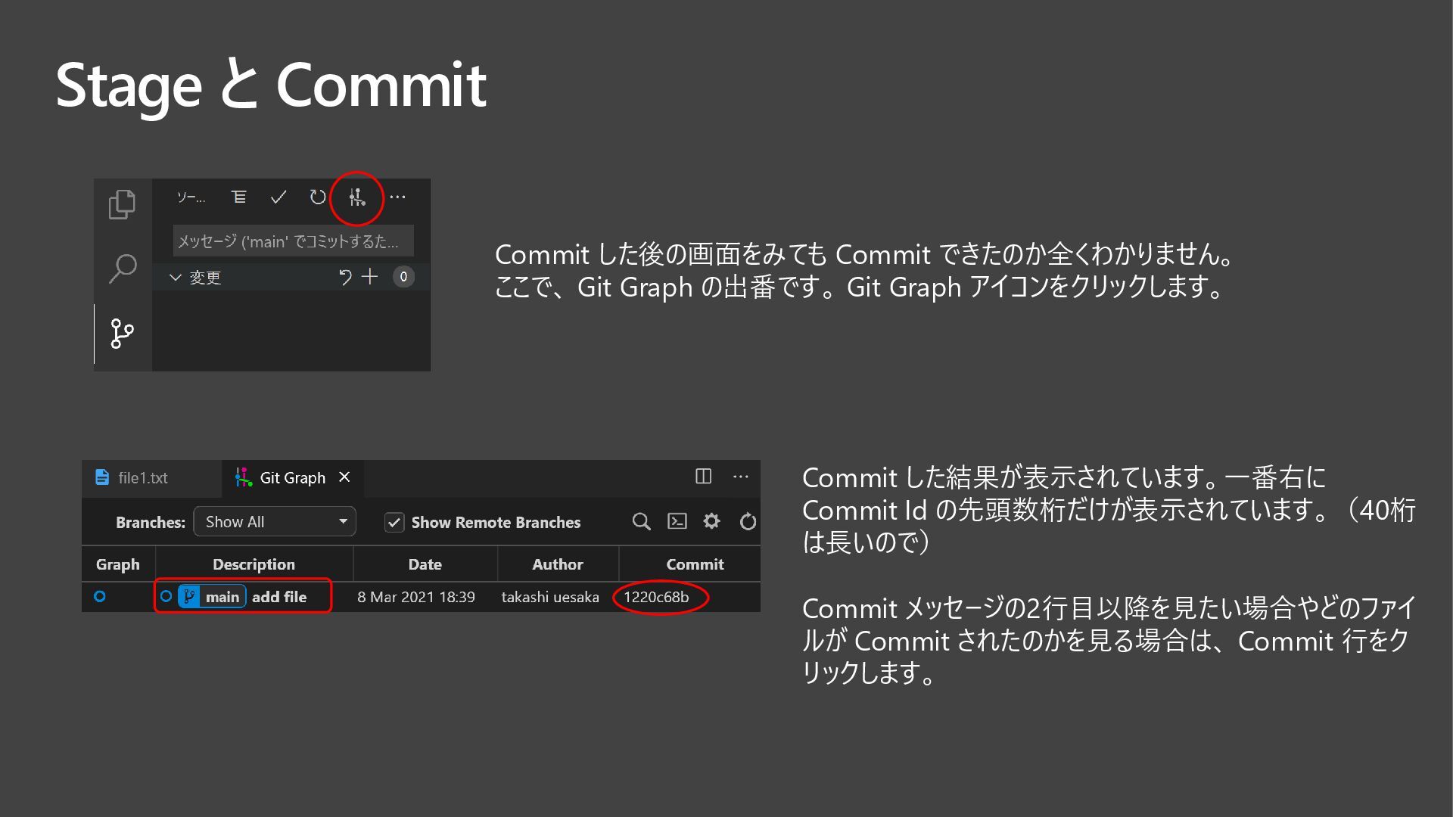Click the commit message input field
The width and height of the screenshot is (1453, 817).
[293, 241]
